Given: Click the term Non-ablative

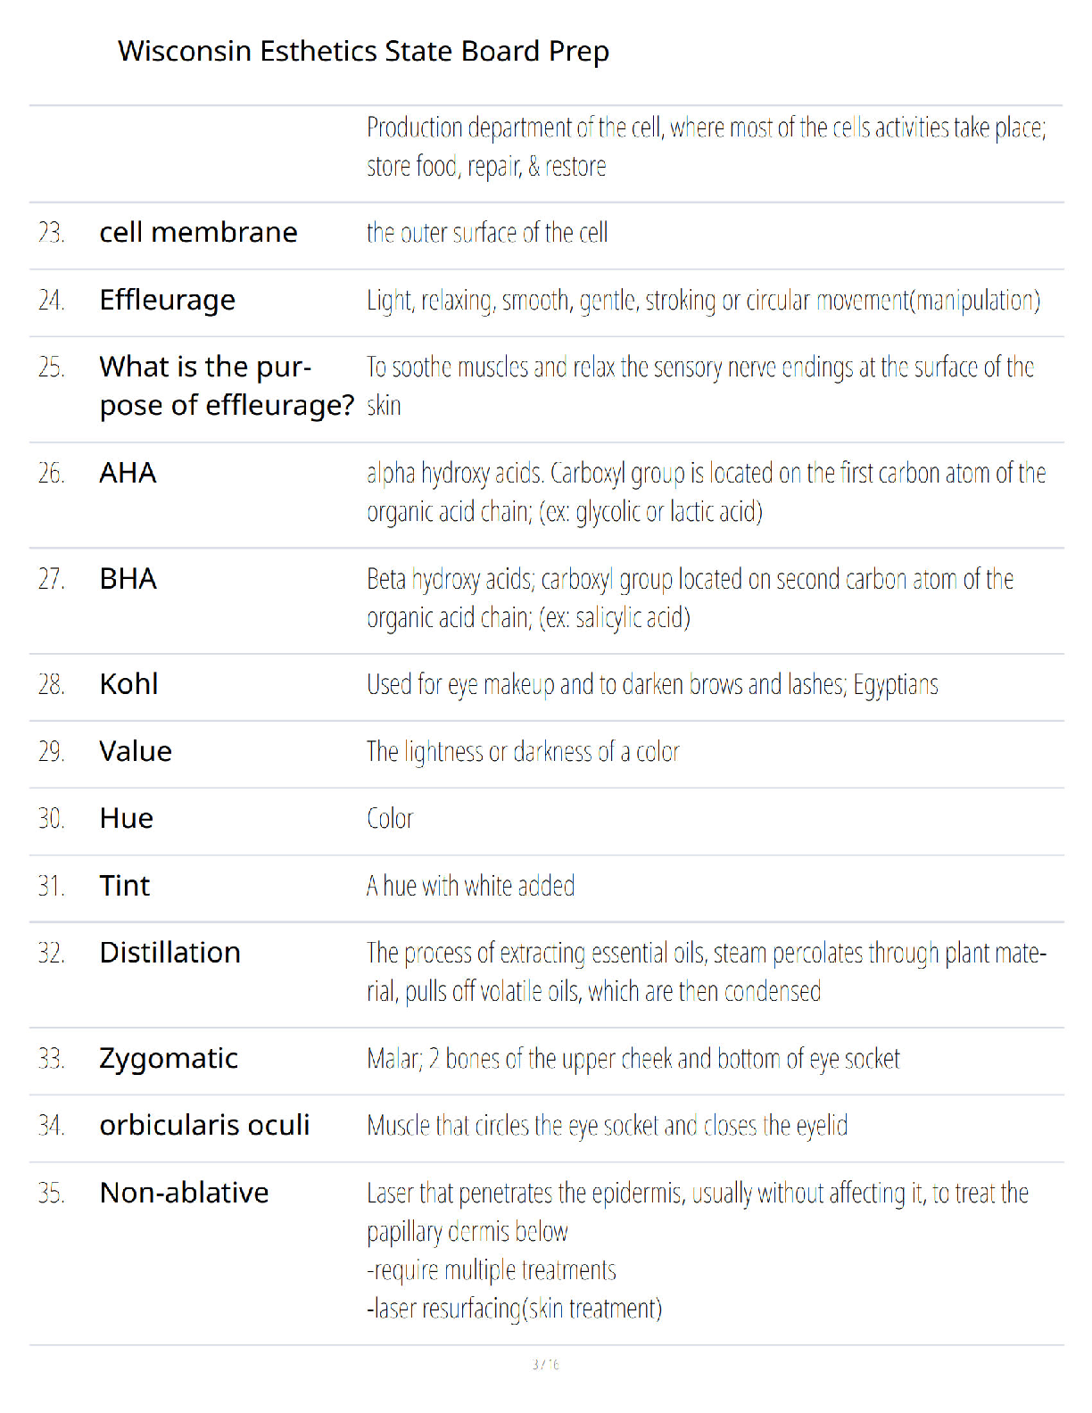Looking at the screenshot, I should 184,1193.
